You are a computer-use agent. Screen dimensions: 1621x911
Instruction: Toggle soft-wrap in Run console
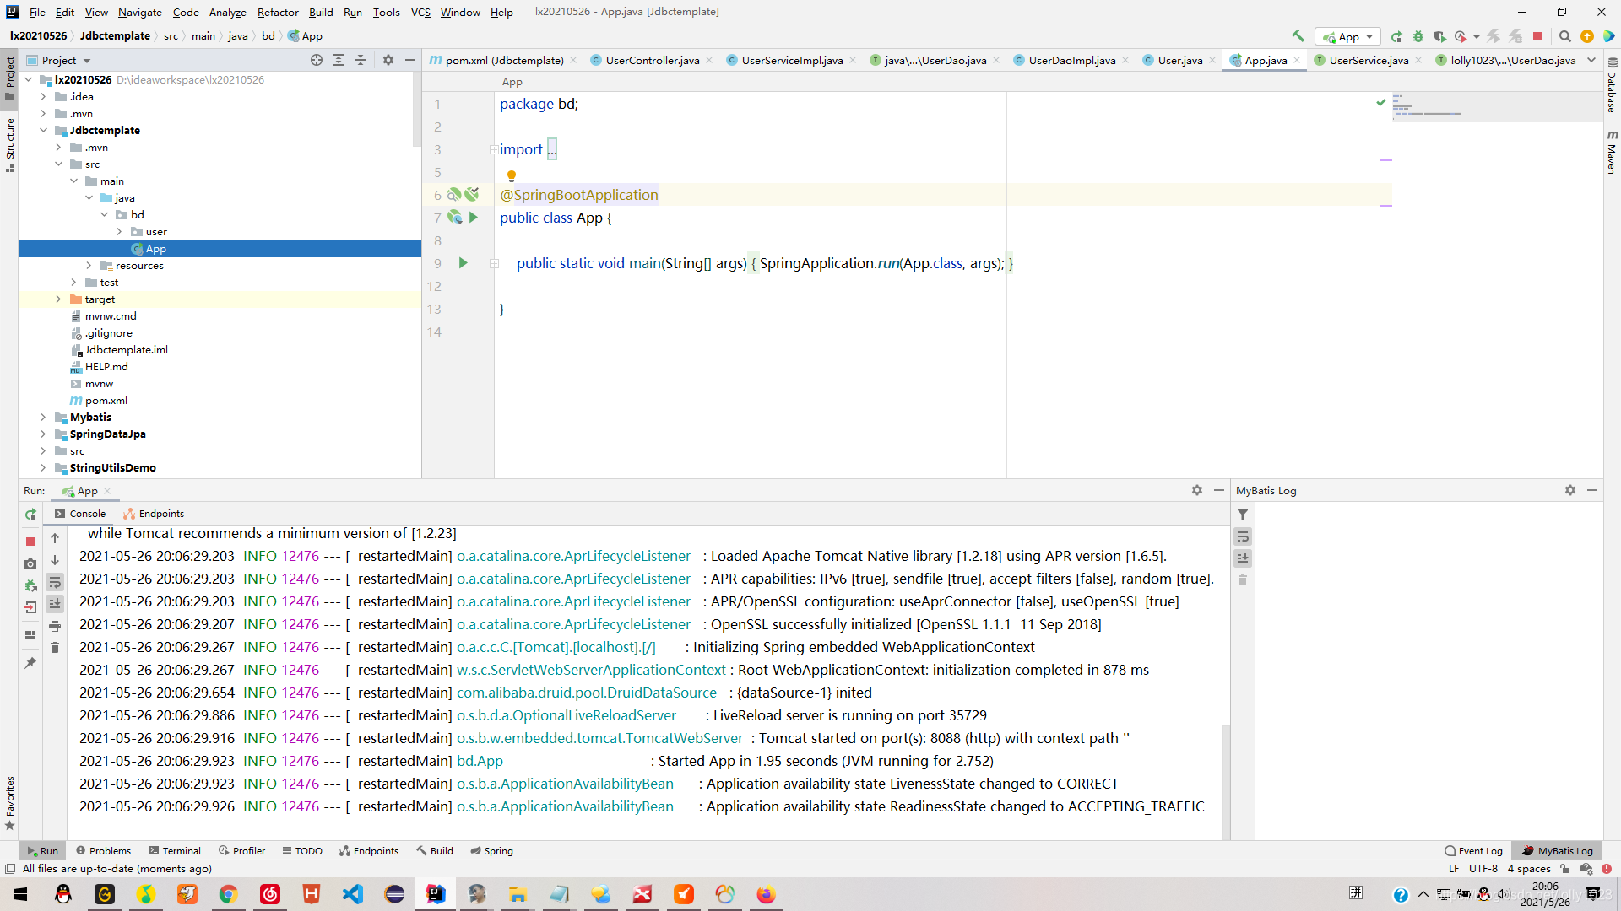[x=55, y=582]
